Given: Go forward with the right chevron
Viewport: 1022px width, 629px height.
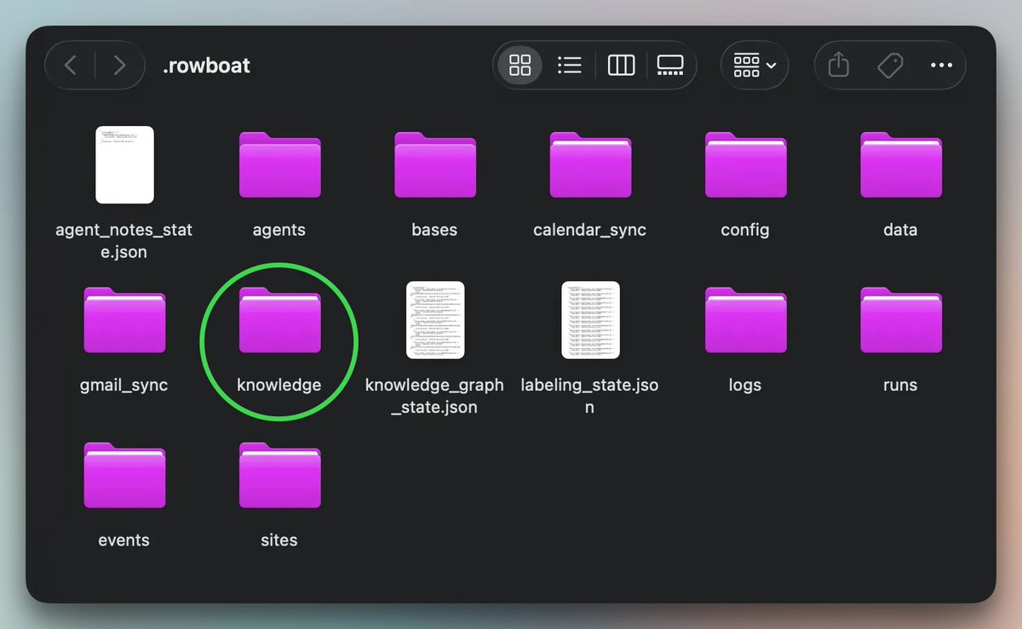Looking at the screenshot, I should [x=119, y=65].
